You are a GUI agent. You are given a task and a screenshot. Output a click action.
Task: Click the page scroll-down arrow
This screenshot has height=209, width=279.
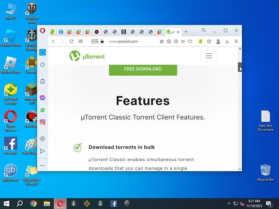tap(240, 169)
